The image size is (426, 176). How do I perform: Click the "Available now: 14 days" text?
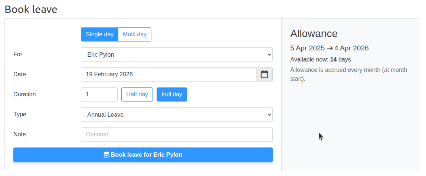point(320,59)
